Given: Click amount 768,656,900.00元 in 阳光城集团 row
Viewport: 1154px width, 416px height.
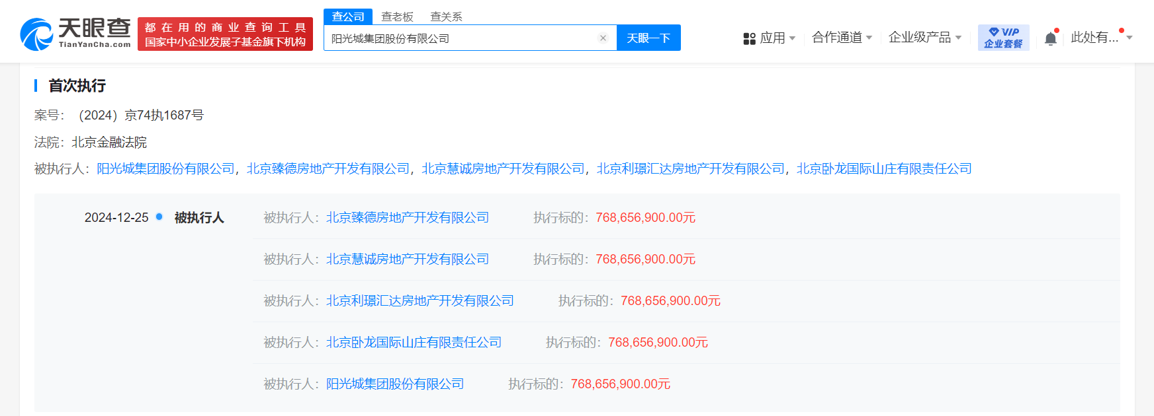Looking at the screenshot, I should pyautogui.click(x=620, y=384).
